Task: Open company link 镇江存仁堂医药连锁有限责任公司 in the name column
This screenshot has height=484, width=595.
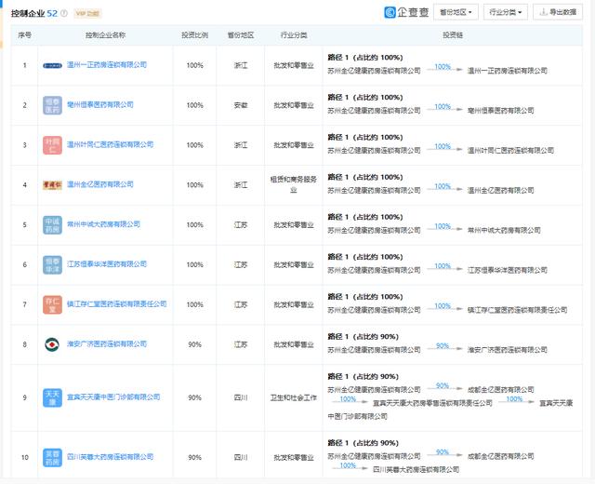Action: (117, 304)
